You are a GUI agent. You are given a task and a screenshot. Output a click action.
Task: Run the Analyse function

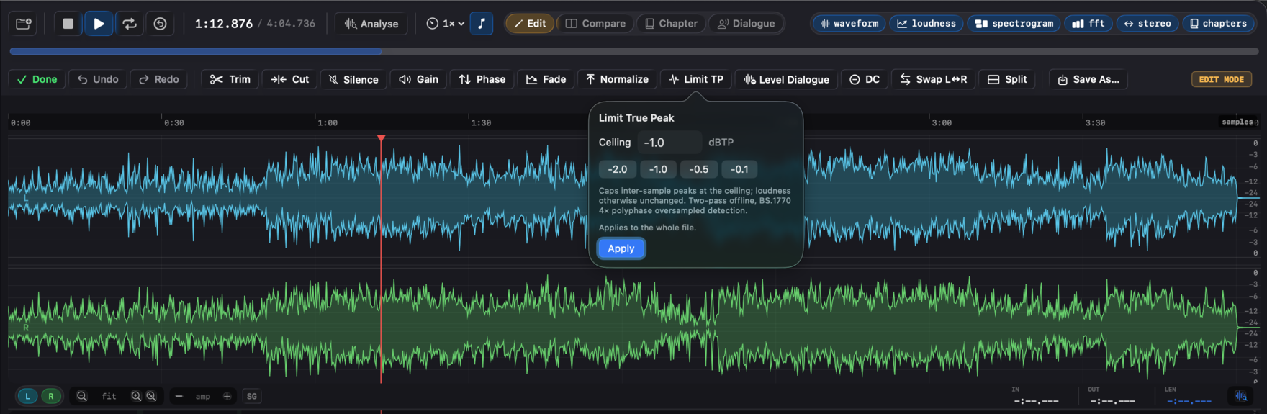pyautogui.click(x=371, y=24)
